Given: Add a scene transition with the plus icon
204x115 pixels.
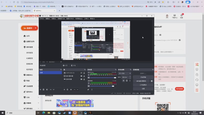Looking at the screenshot, I should (x=123, y=81).
